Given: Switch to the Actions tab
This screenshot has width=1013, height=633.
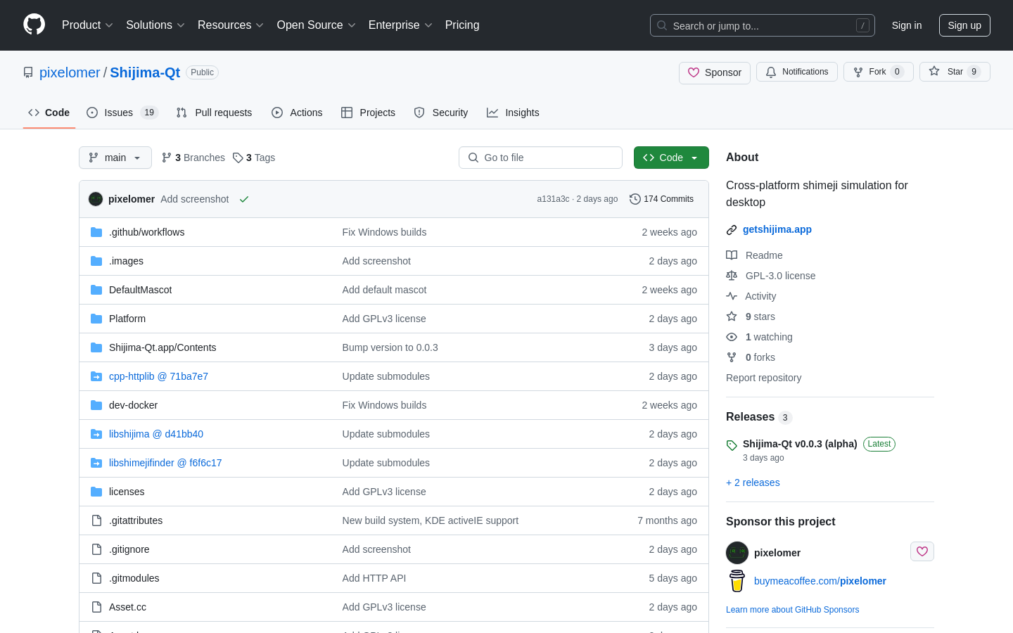Looking at the screenshot, I should point(297,113).
